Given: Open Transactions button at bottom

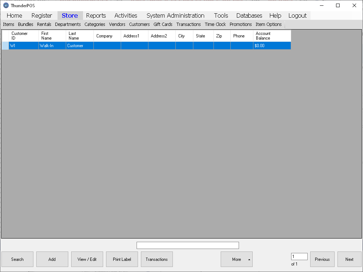Looking at the screenshot, I should [x=157, y=259].
